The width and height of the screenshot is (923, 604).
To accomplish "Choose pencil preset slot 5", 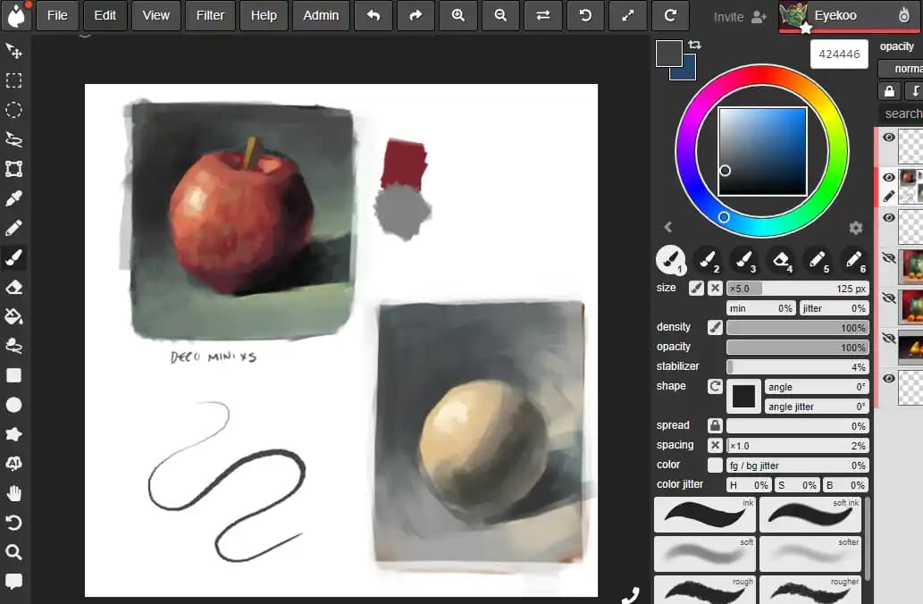I will [817, 260].
